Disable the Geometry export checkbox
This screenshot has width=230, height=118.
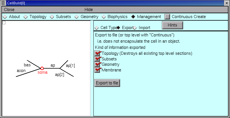(x=97, y=64)
